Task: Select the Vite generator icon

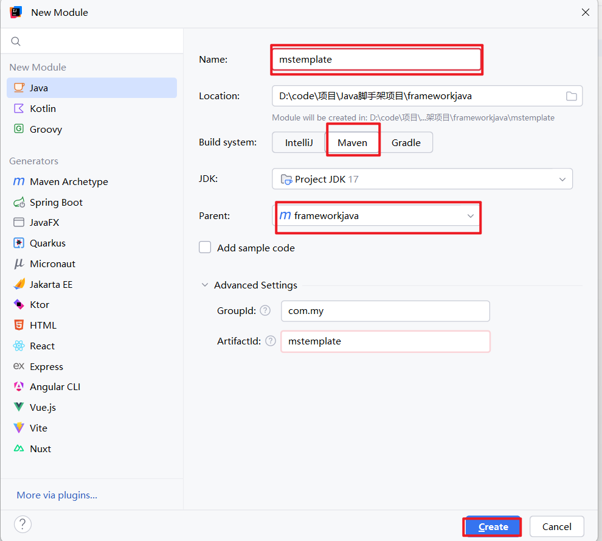Action: [19, 428]
